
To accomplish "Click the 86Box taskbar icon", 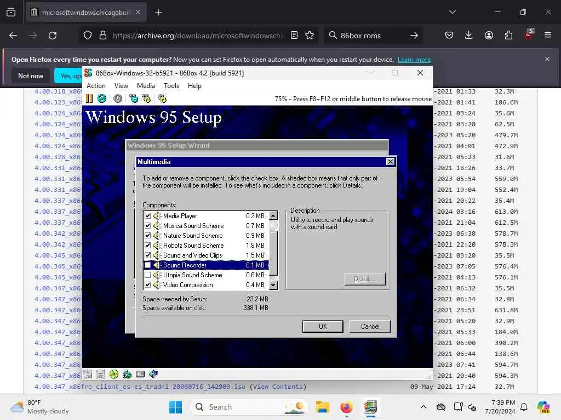I will click(x=371, y=407).
